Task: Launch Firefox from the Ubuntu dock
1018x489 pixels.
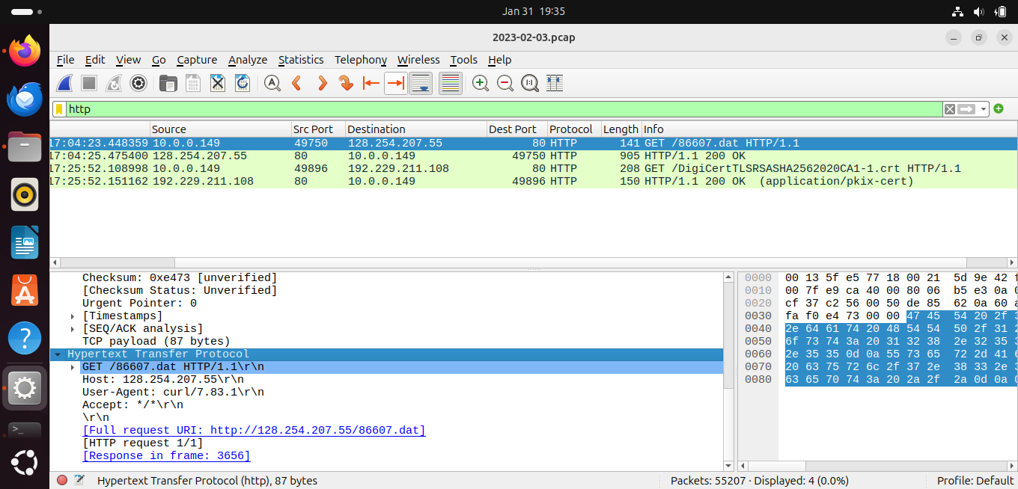Action: pos(25,52)
